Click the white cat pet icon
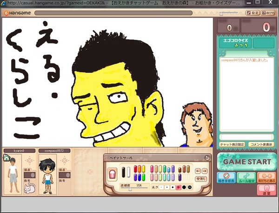 coord(30,188)
